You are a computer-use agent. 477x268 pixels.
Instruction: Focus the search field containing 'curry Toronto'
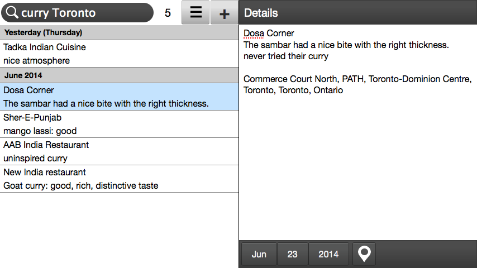(x=84, y=13)
